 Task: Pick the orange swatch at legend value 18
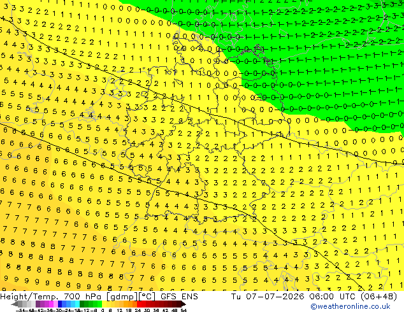(131, 304)
